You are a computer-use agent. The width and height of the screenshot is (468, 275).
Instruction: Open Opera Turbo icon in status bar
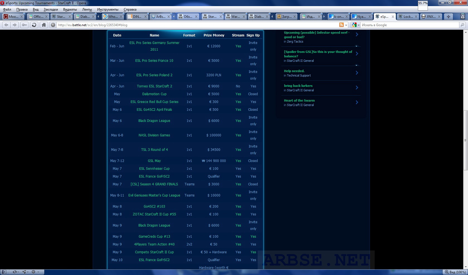pyautogui.click(x=33, y=272)
